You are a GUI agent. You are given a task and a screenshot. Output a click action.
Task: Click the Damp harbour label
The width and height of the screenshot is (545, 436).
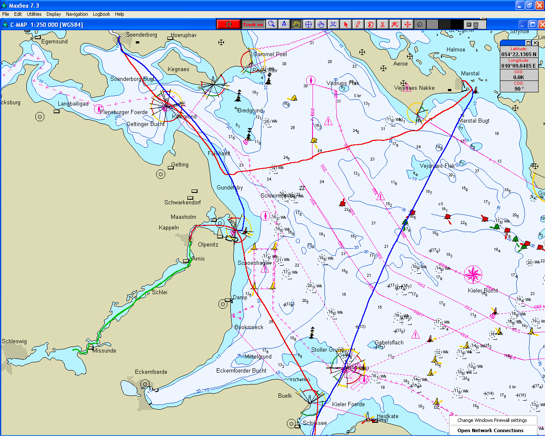(x=240, y=297)
